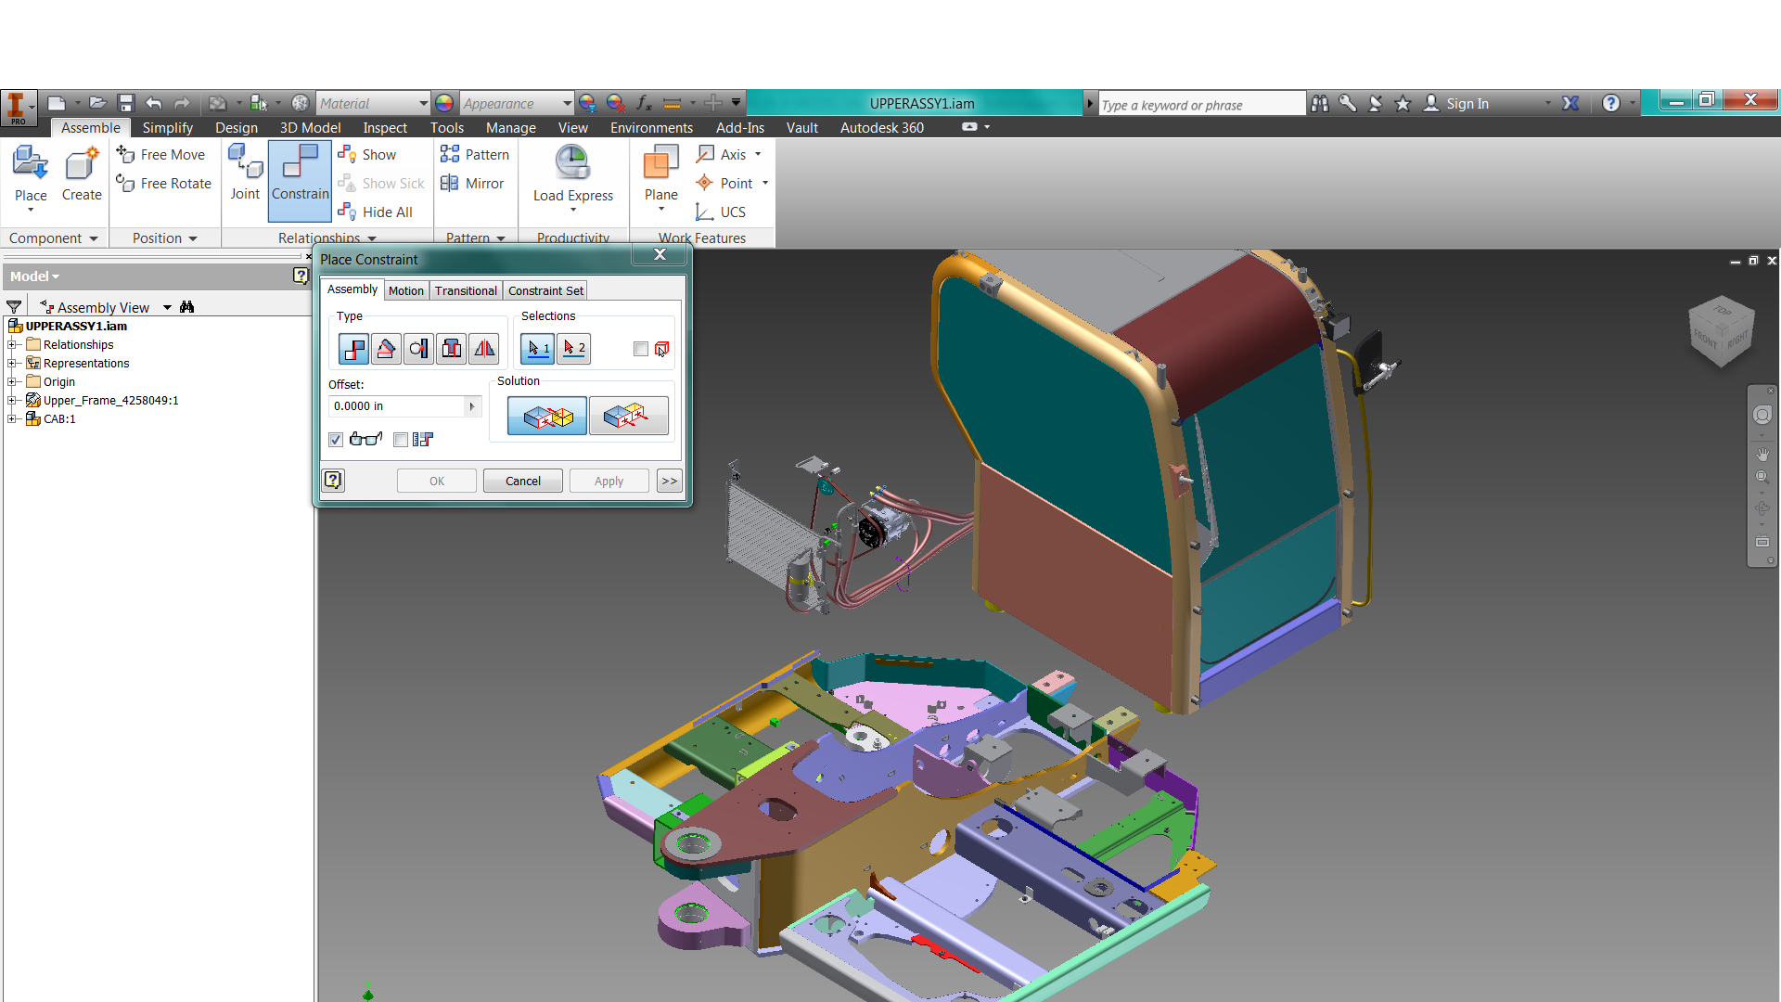The height and width of the screenshot is (1002, 1781).
Task: Click the Pan hand navigation icon
Action: 1762,455
